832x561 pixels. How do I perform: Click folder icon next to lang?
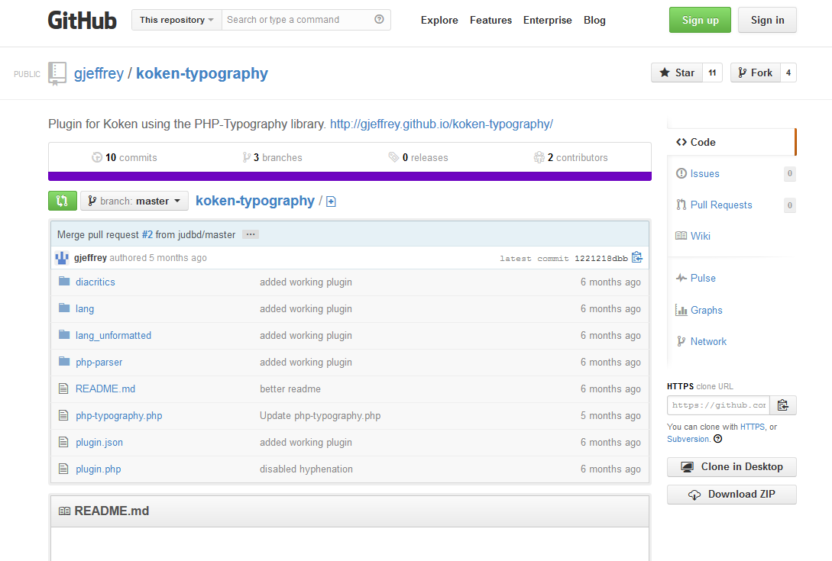click(64, 308)
